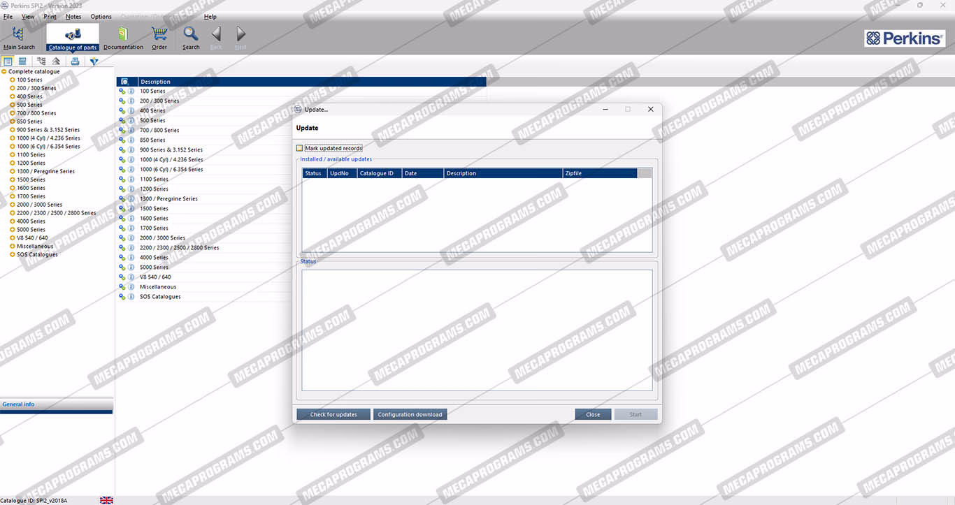Screen dimensions: 955x505
Task: Click the info icon on the 1600 Series row
Action: 131,218
